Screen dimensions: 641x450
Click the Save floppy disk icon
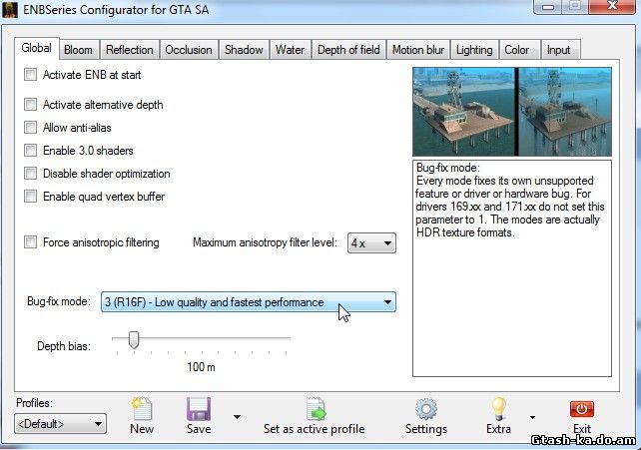pyautogui.click(x=199, y=409)
